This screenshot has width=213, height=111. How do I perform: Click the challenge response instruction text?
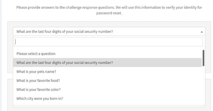pos(109,10)
